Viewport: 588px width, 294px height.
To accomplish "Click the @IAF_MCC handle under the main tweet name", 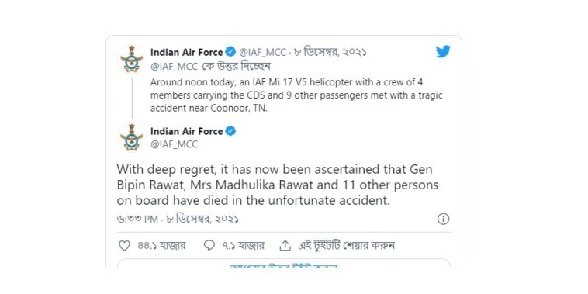I will [x=174, y=144].
